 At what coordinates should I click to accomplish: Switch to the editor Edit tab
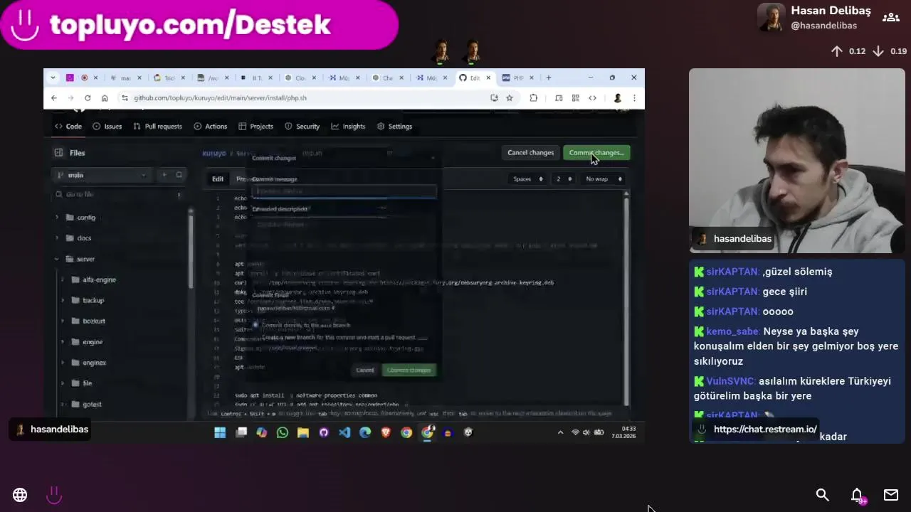(218, 179)
